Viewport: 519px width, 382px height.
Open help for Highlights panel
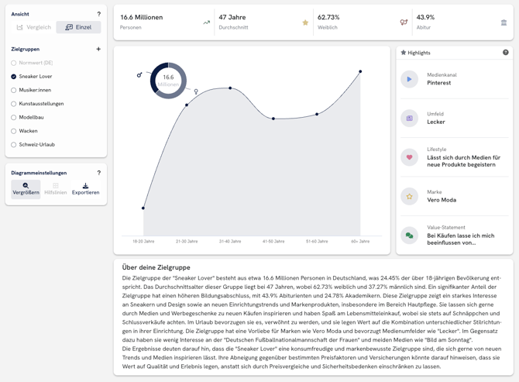(x=505, y=53)
